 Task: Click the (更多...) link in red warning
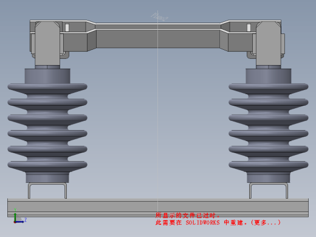(266, 222)
